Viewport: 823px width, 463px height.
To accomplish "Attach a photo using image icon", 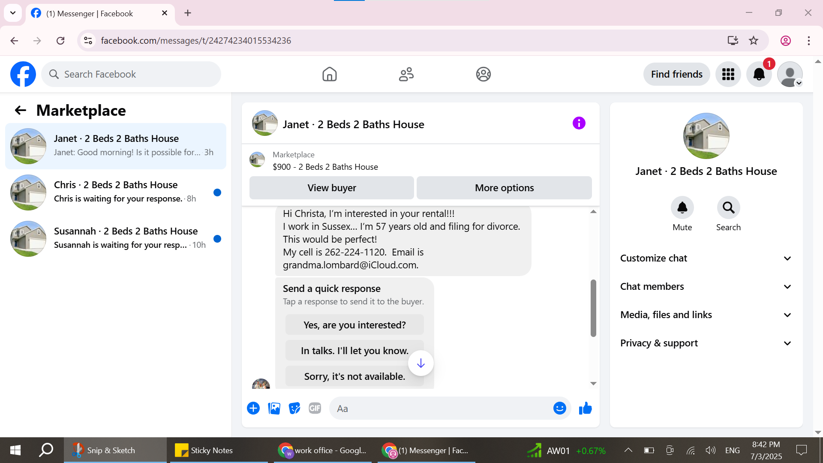I will point(274,409).
